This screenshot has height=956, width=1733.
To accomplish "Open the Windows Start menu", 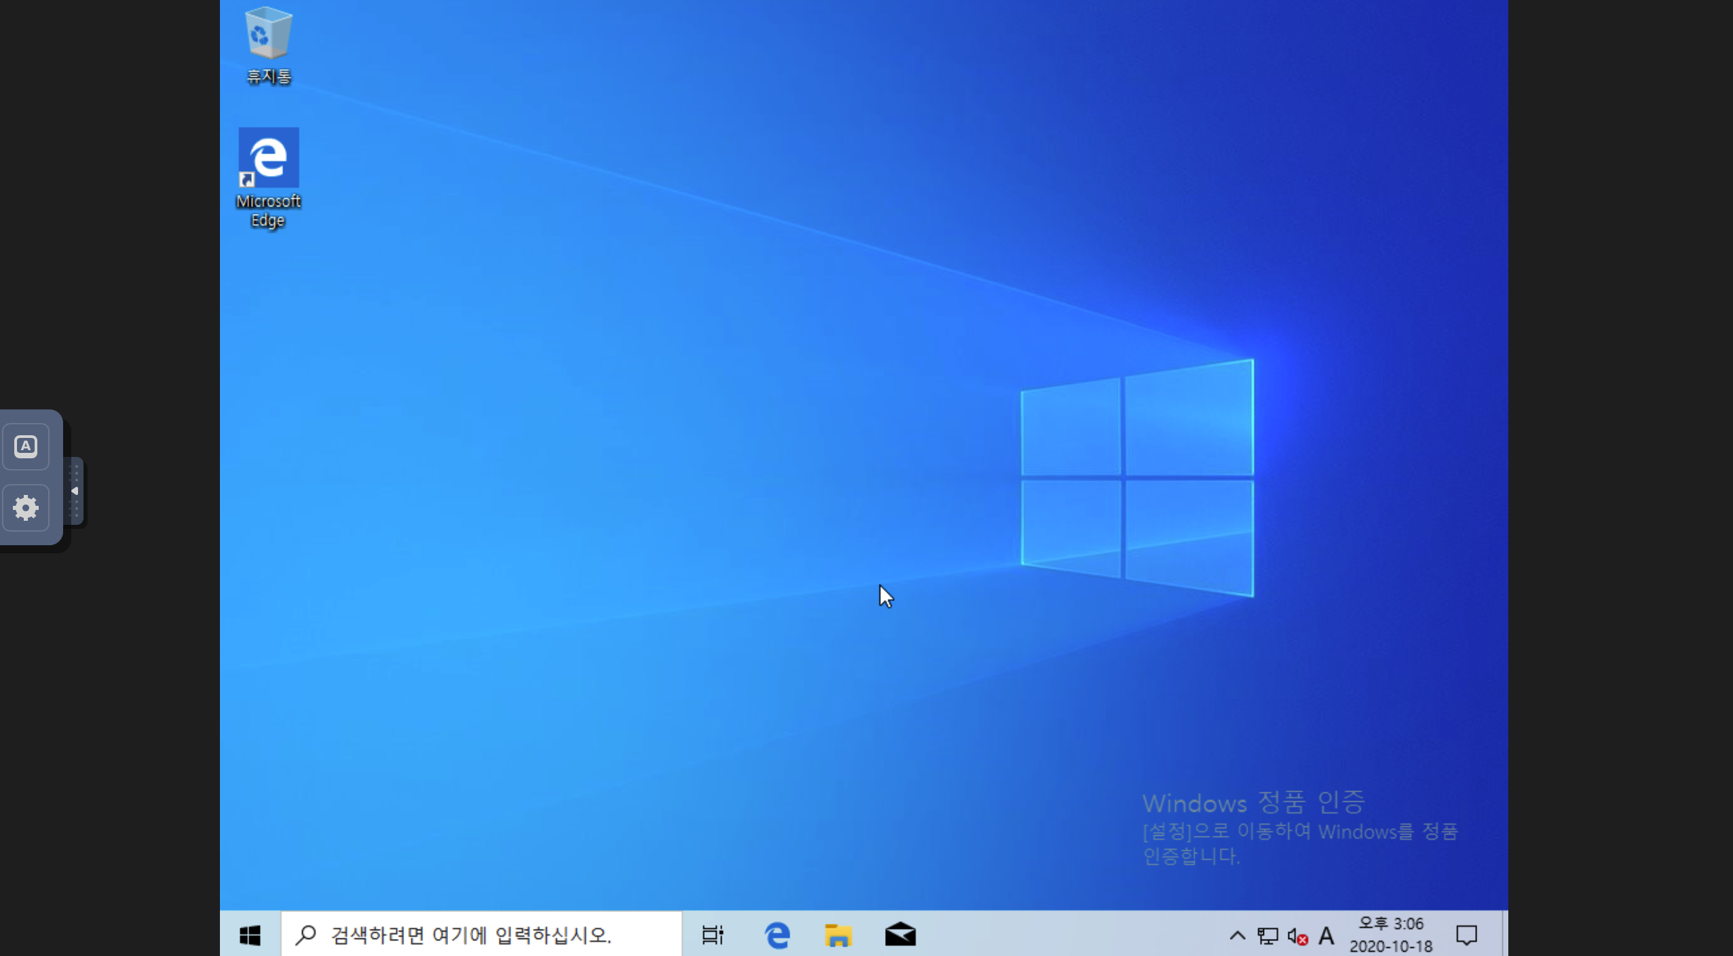I will [x=250, y=935].
